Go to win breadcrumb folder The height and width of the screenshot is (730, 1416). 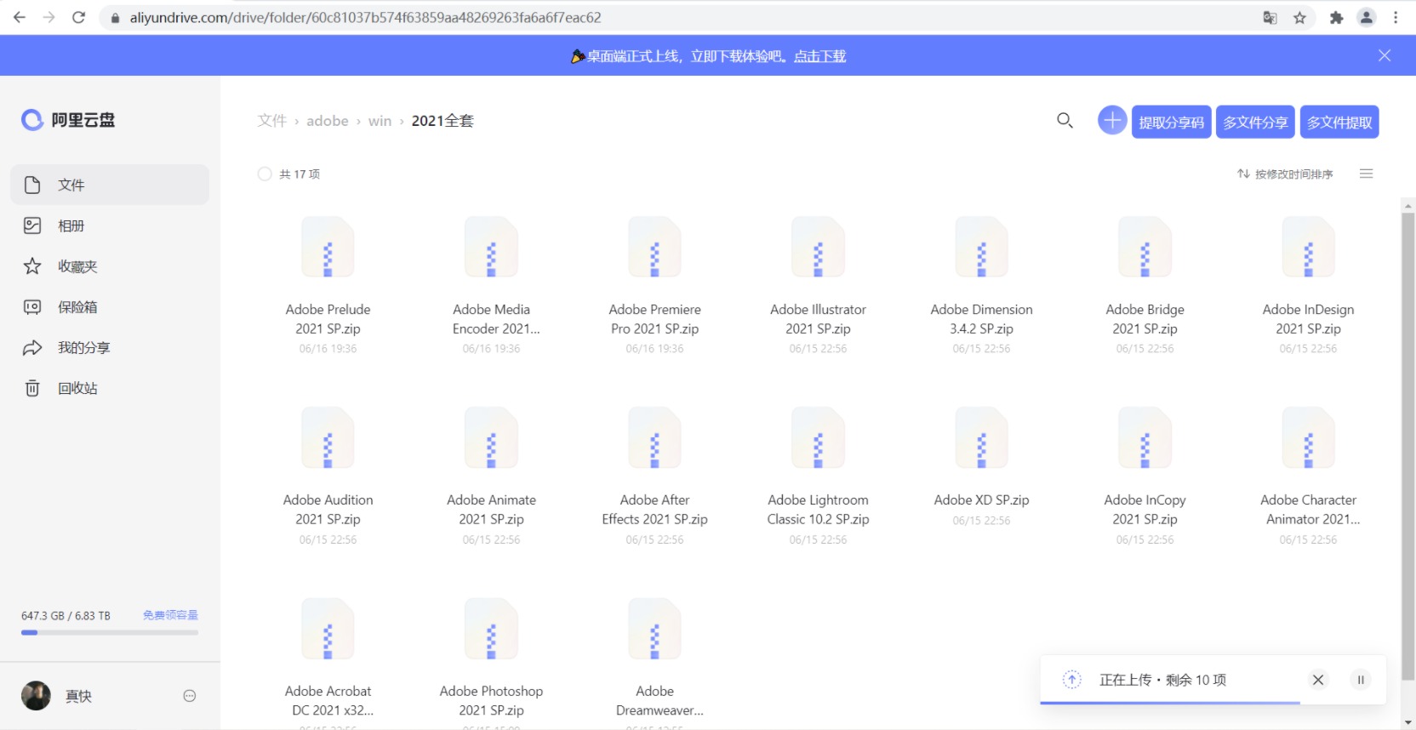click(380, 121)
